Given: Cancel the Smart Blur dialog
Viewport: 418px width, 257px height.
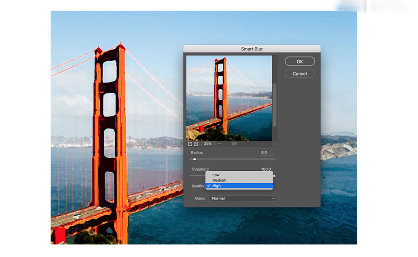Looking at the screenshot, I should tap(300, 74).
